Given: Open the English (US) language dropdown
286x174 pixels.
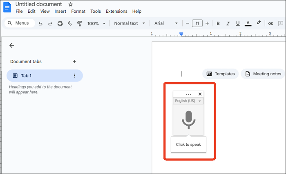Looking at the screenshot, I should pos(188,101).
